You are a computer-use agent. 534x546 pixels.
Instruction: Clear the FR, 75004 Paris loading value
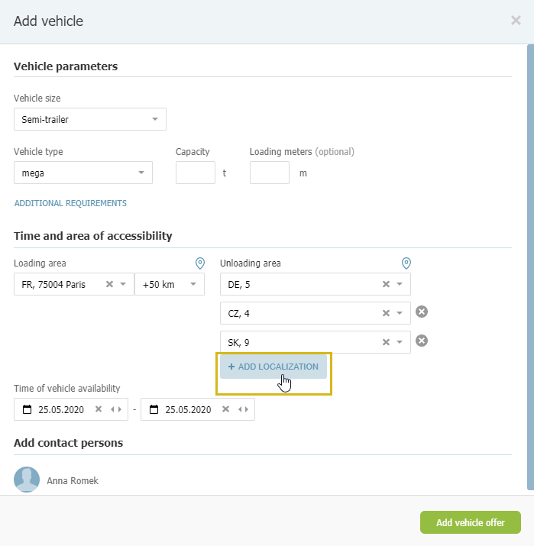109,284
